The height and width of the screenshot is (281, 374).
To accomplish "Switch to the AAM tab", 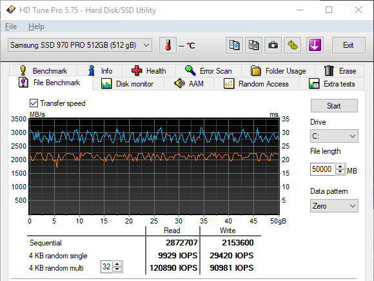I will click(189, 84).
